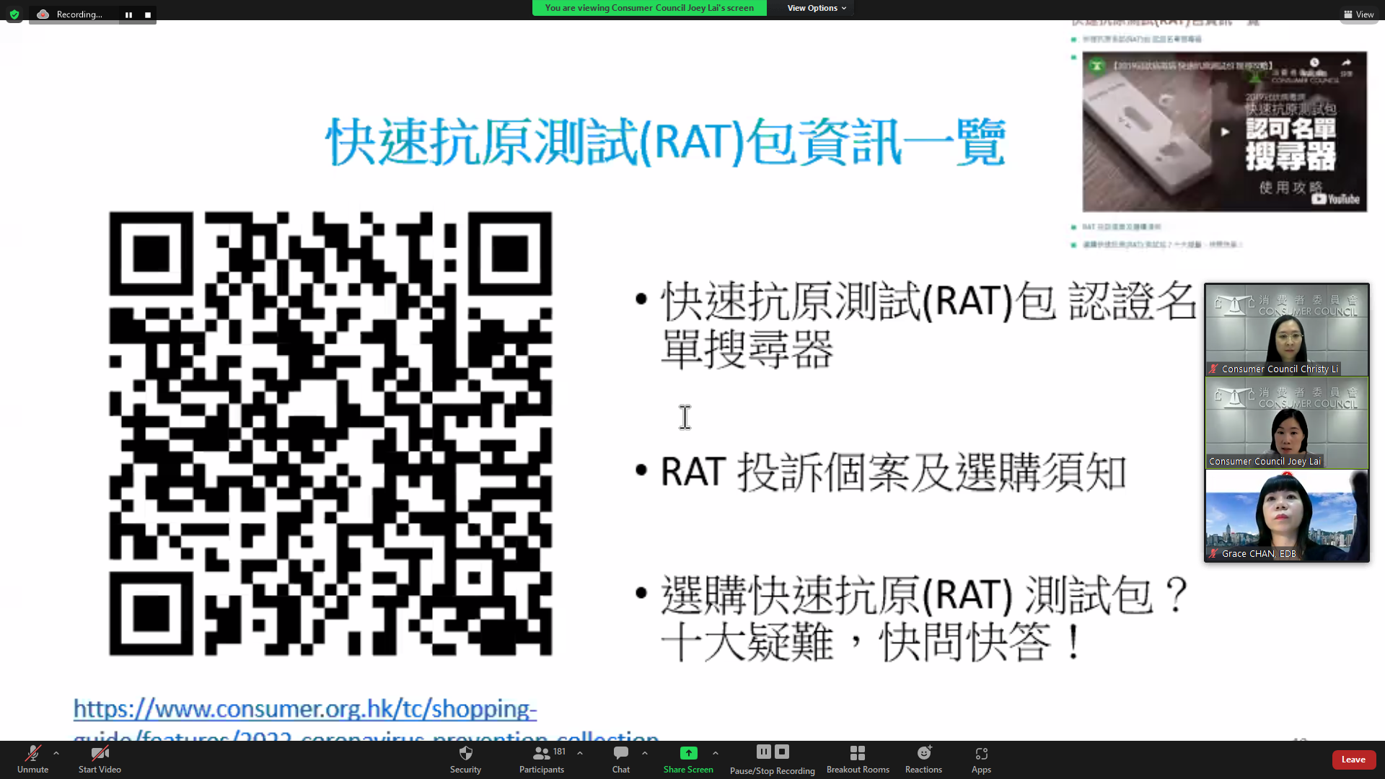Select Consumer Council Joey Lai video tile
This screenshot has height=779, width=1385.
click(1287, 423)
